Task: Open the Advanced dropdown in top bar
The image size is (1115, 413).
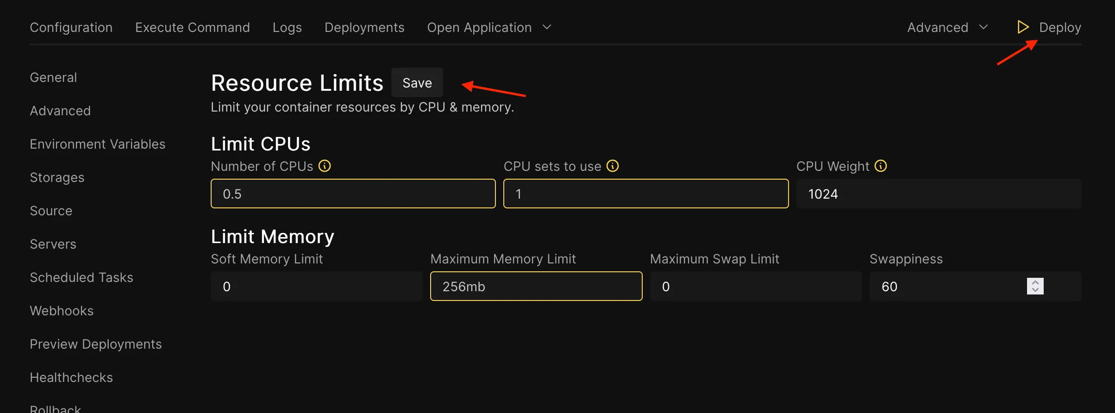Action: (x=947, y=27)
